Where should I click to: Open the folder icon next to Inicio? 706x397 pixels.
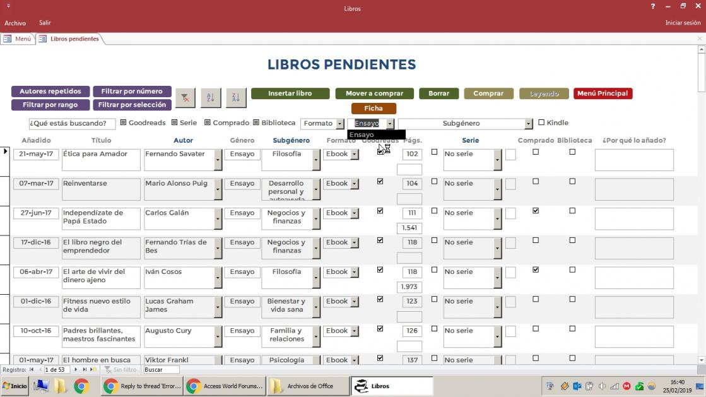[61, 386]
